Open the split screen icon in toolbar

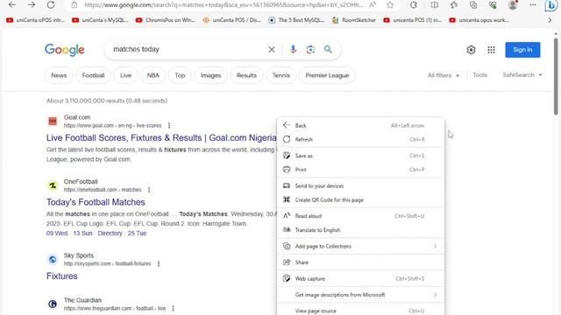point(435,4)
